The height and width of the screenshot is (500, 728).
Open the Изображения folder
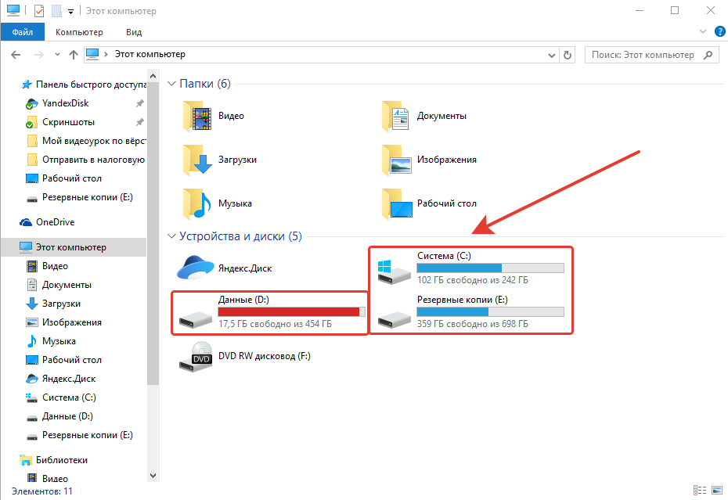[x=398, y=160]
